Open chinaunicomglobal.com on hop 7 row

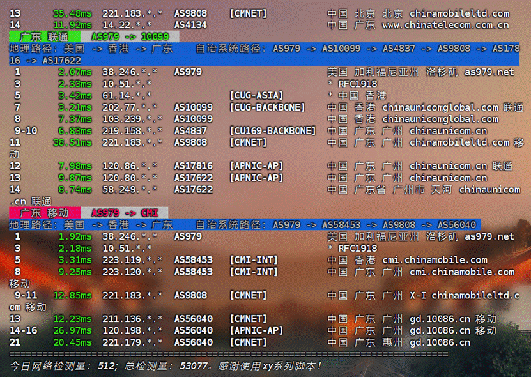(x=440, y=107)
